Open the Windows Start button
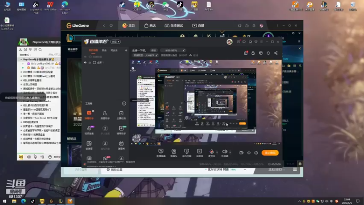364x205 pixels. coord(5,201)
